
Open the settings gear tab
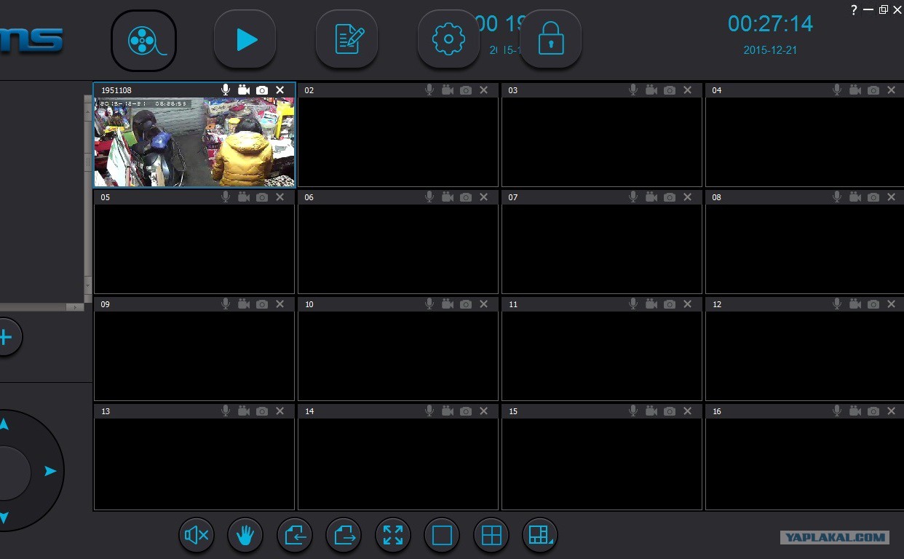[448, 39]
